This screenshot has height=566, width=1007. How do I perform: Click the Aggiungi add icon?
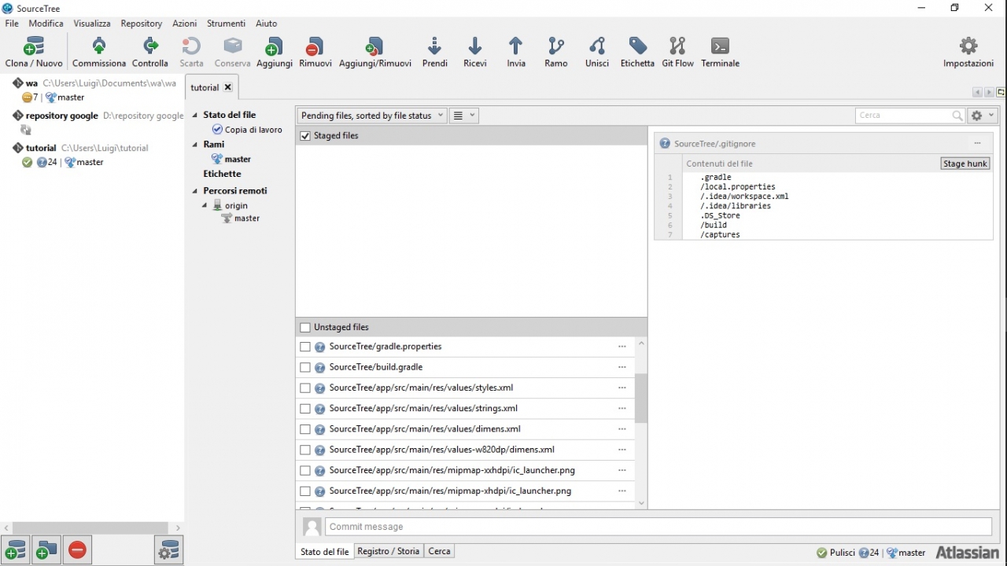click(274, 46)
